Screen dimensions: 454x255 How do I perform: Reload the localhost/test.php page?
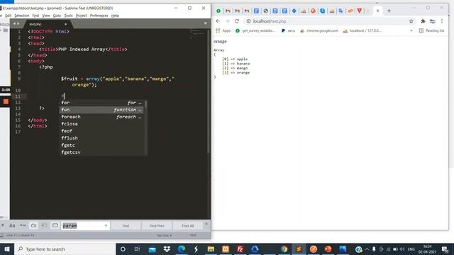pos(237,21)
